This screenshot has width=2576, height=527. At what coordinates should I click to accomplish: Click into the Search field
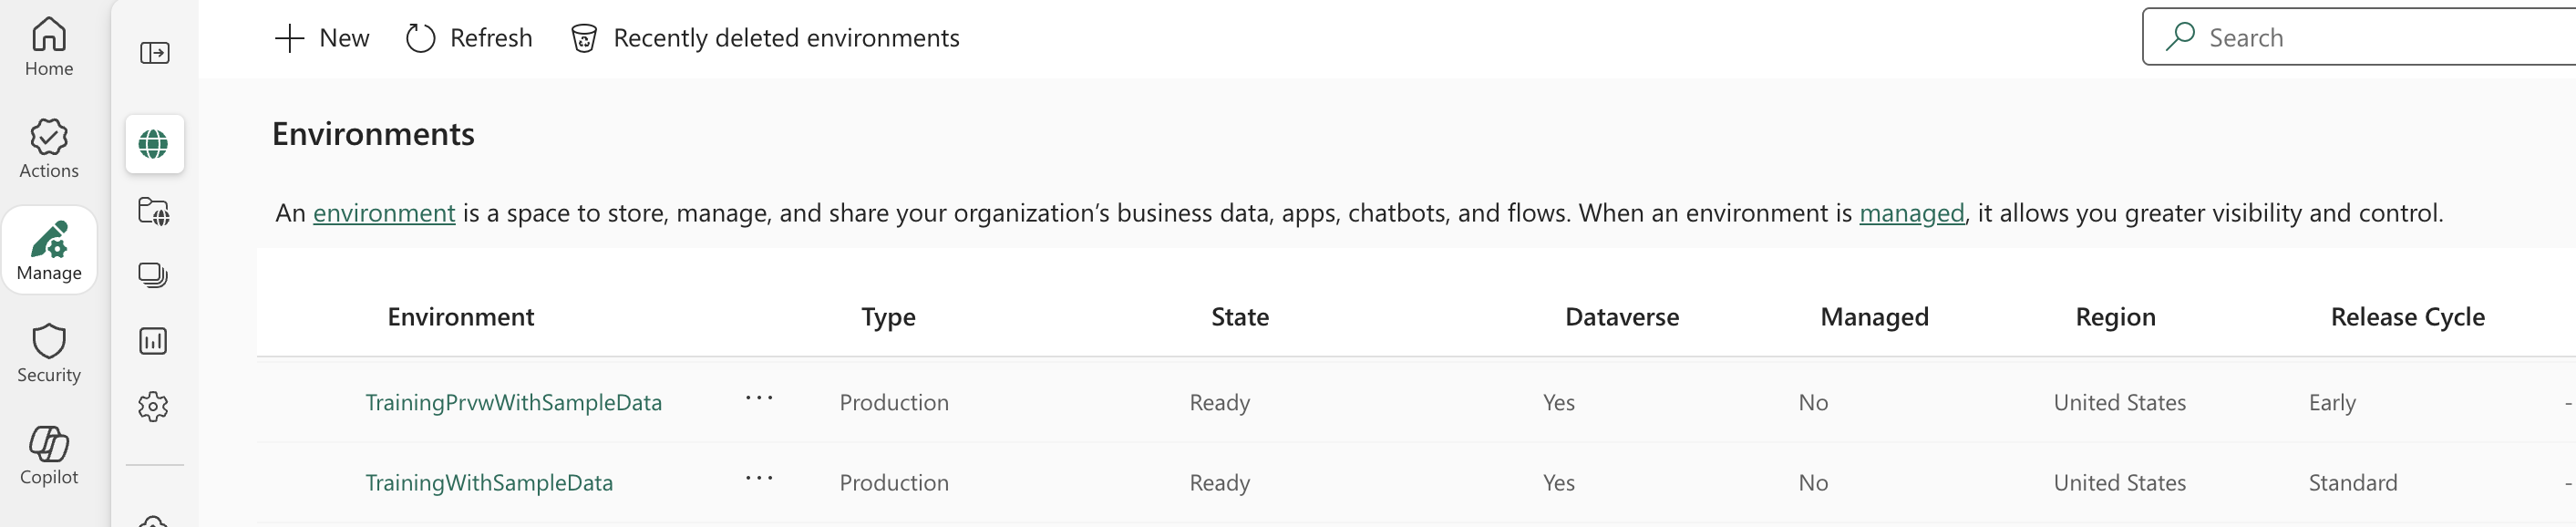coord(2359,37)
